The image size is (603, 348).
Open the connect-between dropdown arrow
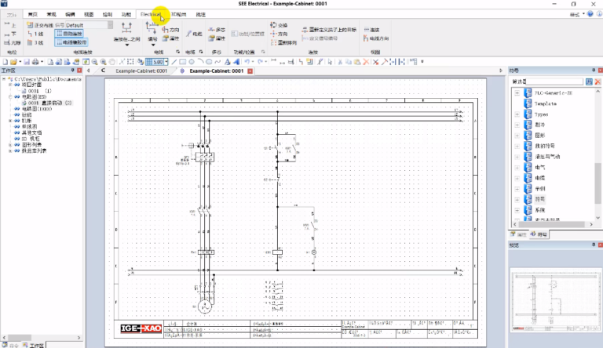click(x=127, y=45)
